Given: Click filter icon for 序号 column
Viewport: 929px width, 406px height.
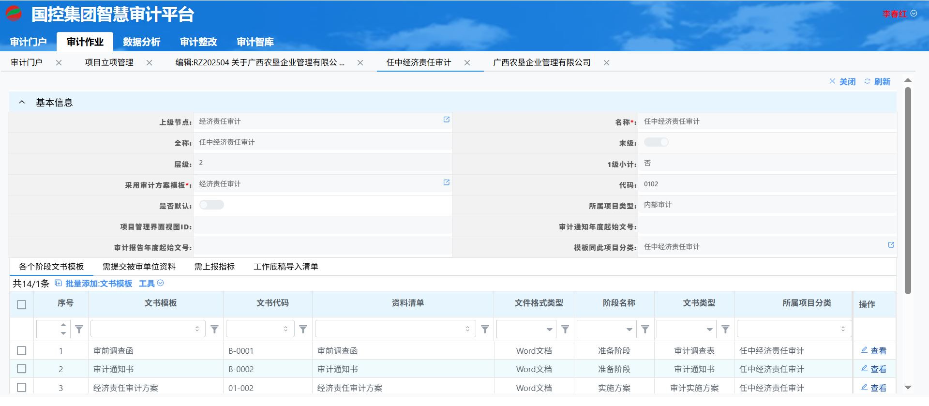Looking at the screenshot, I should (x=79, y=330).
